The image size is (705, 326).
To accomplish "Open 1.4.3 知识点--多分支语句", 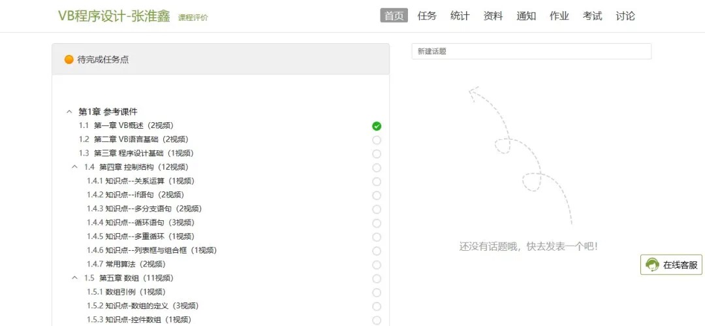I will pos(144,209).
